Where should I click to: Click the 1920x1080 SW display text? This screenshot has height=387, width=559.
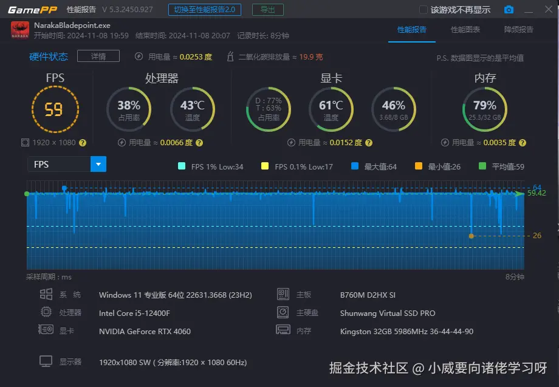[173, 363]
